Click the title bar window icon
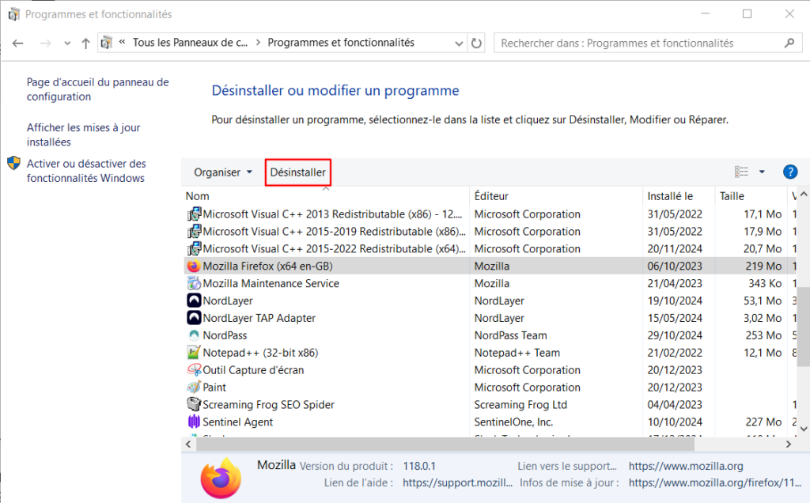The image size is (810, 503). (x=14, y=14)
